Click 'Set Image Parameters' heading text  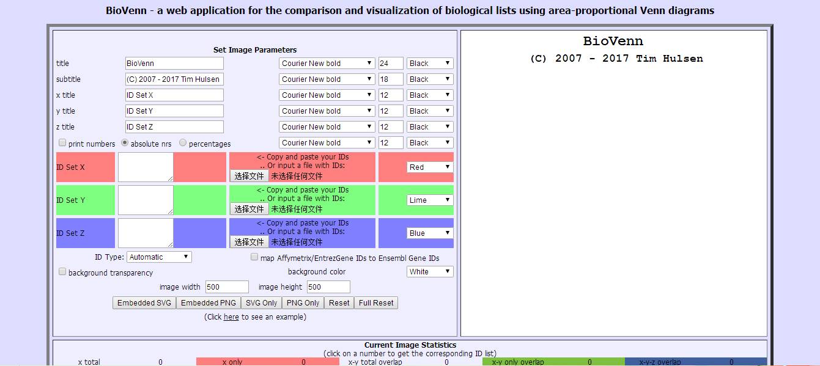[x=255, y=49]
